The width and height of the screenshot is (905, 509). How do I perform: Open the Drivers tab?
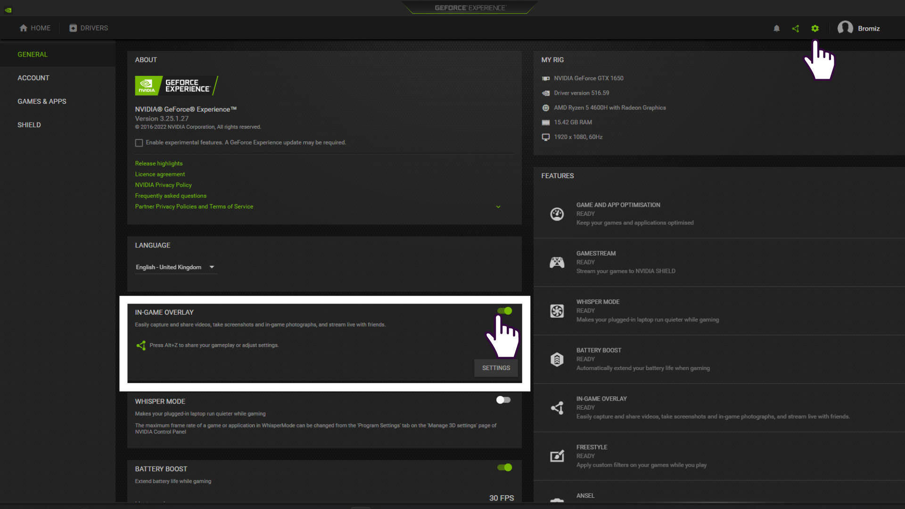89,28
